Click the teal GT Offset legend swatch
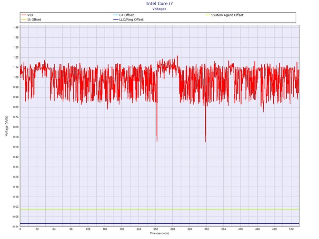Screen dimensions: 319x239 point(116,15)
